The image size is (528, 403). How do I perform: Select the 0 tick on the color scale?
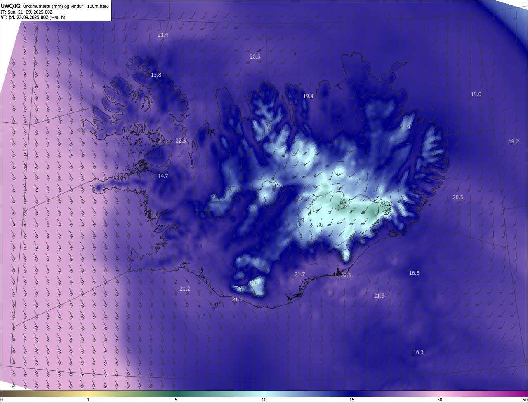(x=2, y=400)
